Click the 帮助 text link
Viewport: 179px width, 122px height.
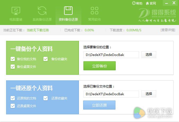tap(139, 3)
